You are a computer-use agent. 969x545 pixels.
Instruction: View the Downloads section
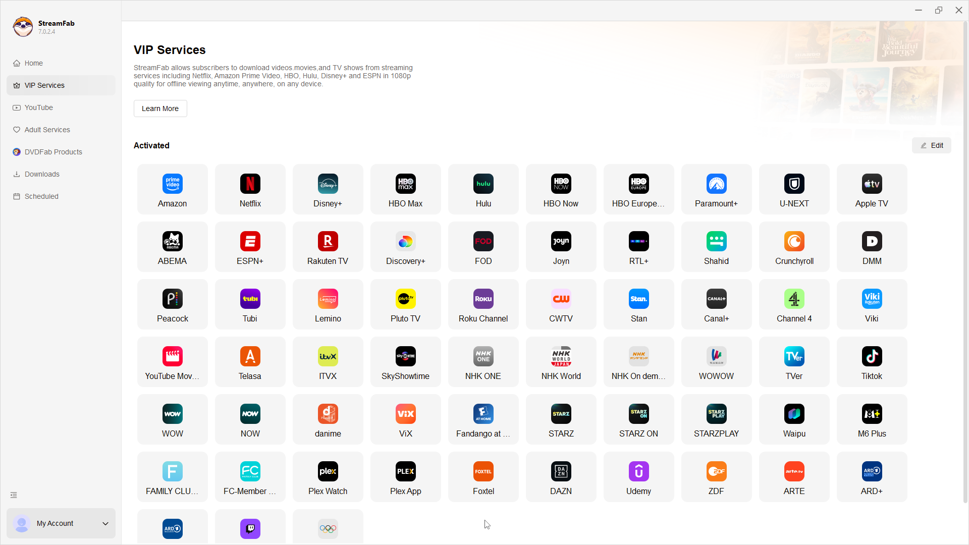[x=61, y=174]
